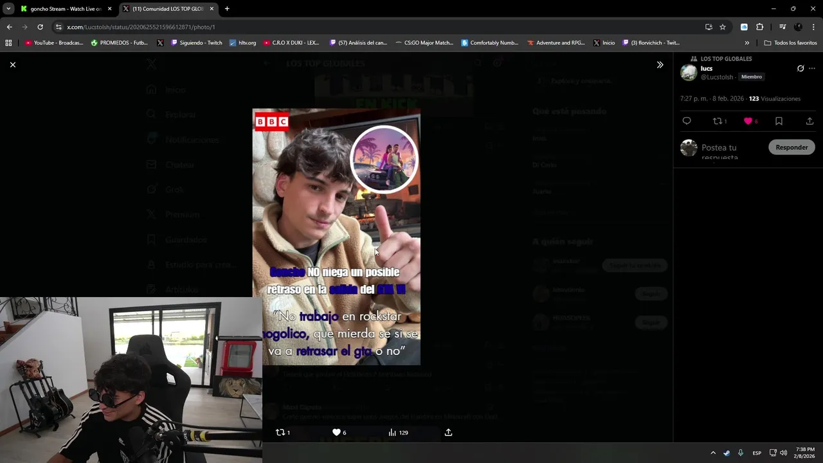The width and height of the screenshot is (823, 463).
Task: Click the reply bubble icon in side panel
Action: pos(687,121)
